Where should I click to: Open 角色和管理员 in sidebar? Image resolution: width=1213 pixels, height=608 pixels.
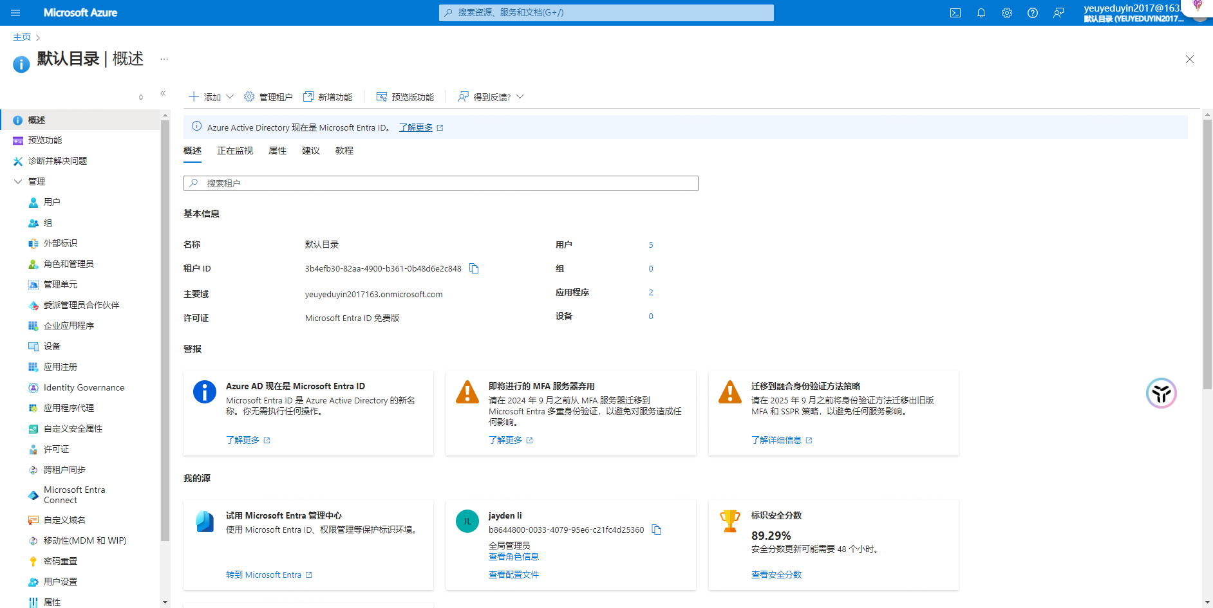(x=68, y=264)
